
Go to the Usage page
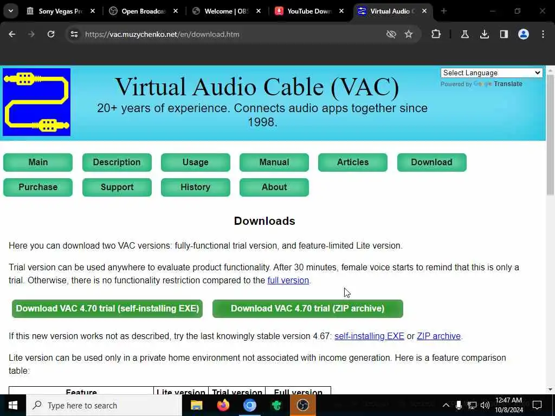click(x=195, y=162)
